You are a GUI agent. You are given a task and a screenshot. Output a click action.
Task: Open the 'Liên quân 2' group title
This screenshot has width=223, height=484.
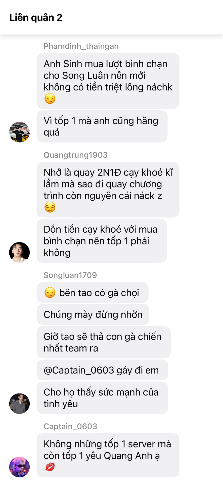click(36, 17)
